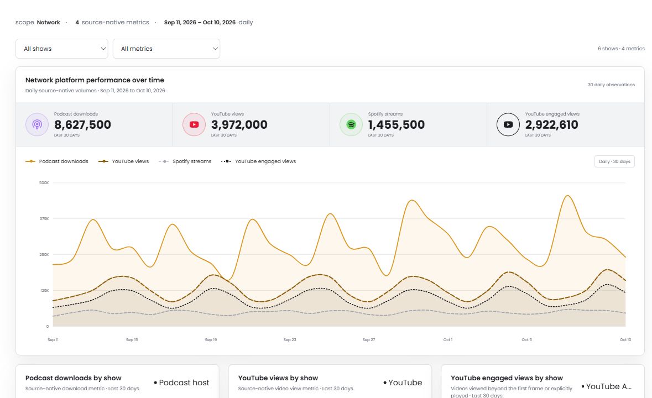Click the Oct 5 x-axis label
652x398 pixels.
pos(526,340)
